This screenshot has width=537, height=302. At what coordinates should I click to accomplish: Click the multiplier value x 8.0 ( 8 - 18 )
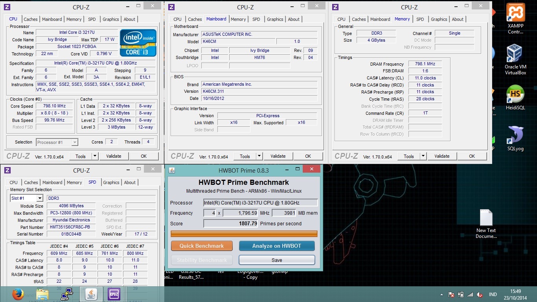pyautogui.click(x=55, y=113)
